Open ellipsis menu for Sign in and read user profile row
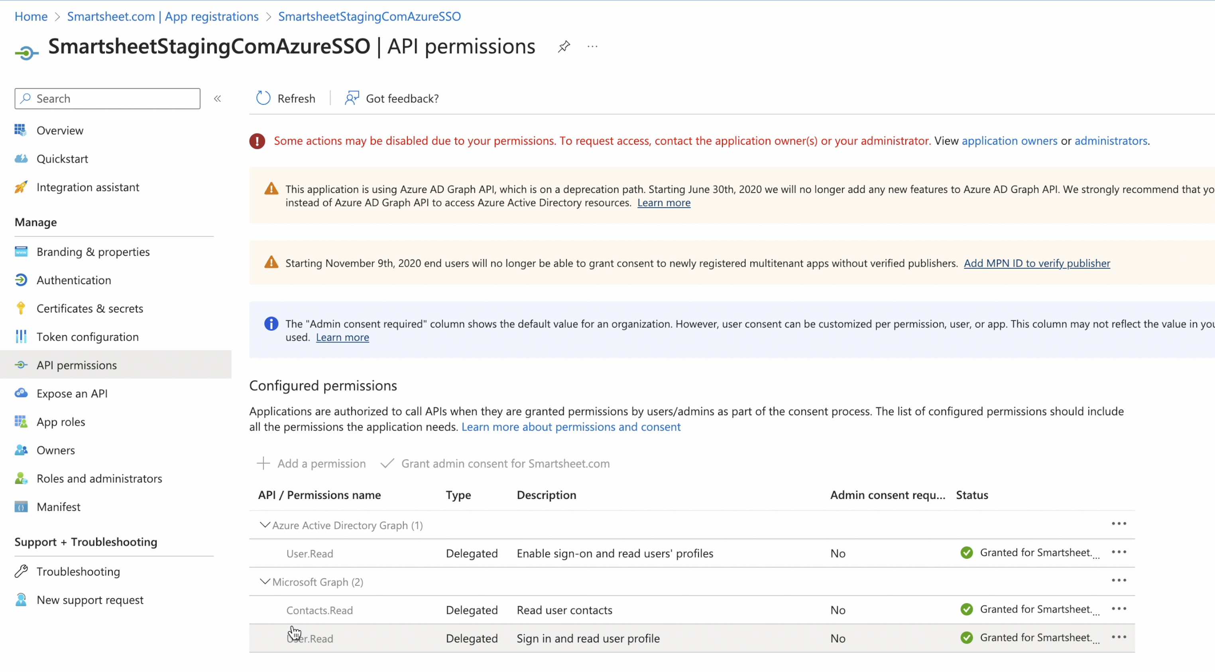Viewport: 1215px width, 672px height. pyautogui.click(x=1119, y=637)
